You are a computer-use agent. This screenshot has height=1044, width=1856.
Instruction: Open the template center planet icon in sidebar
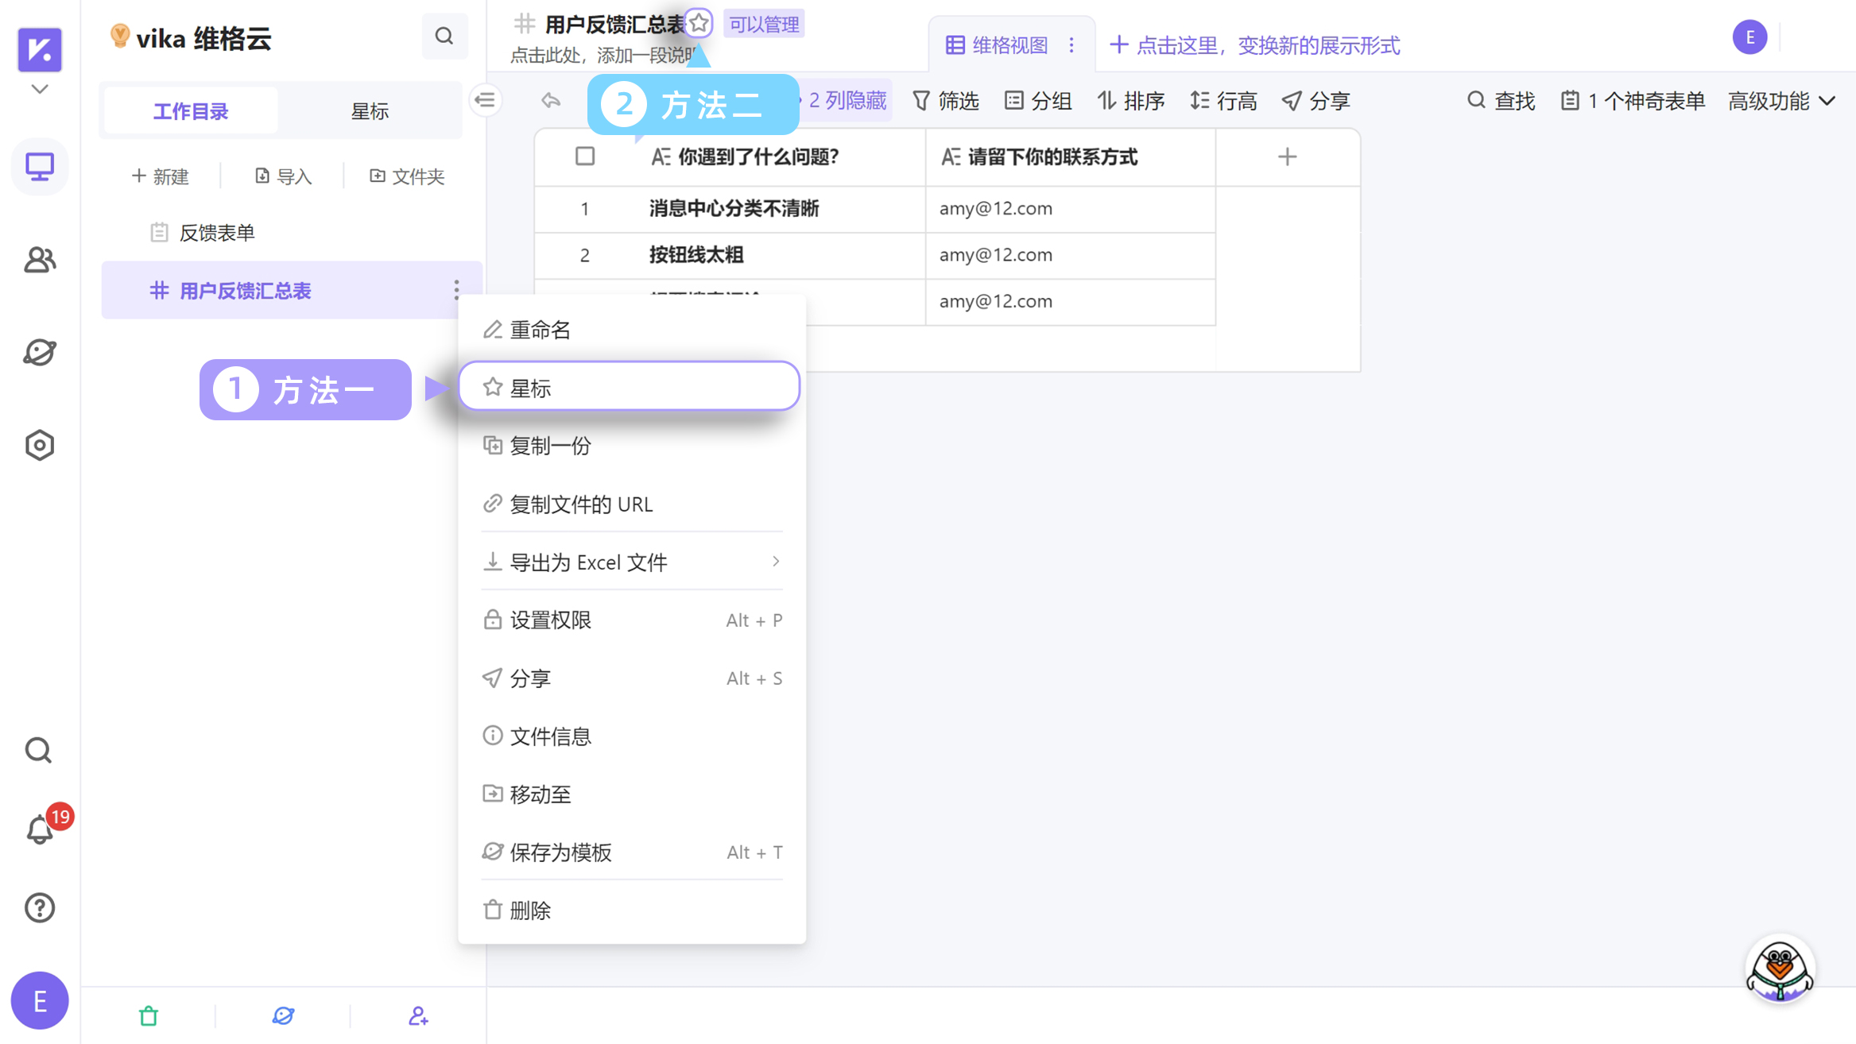point(40,352)
